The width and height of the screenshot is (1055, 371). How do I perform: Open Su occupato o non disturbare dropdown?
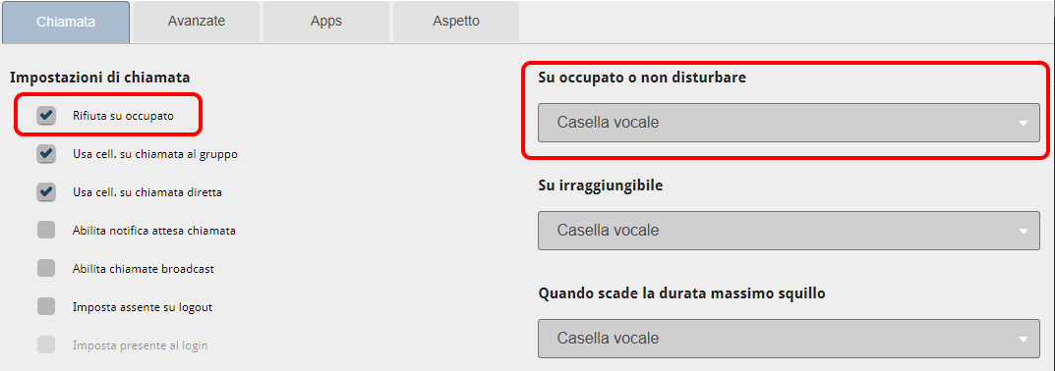point(790,123)
